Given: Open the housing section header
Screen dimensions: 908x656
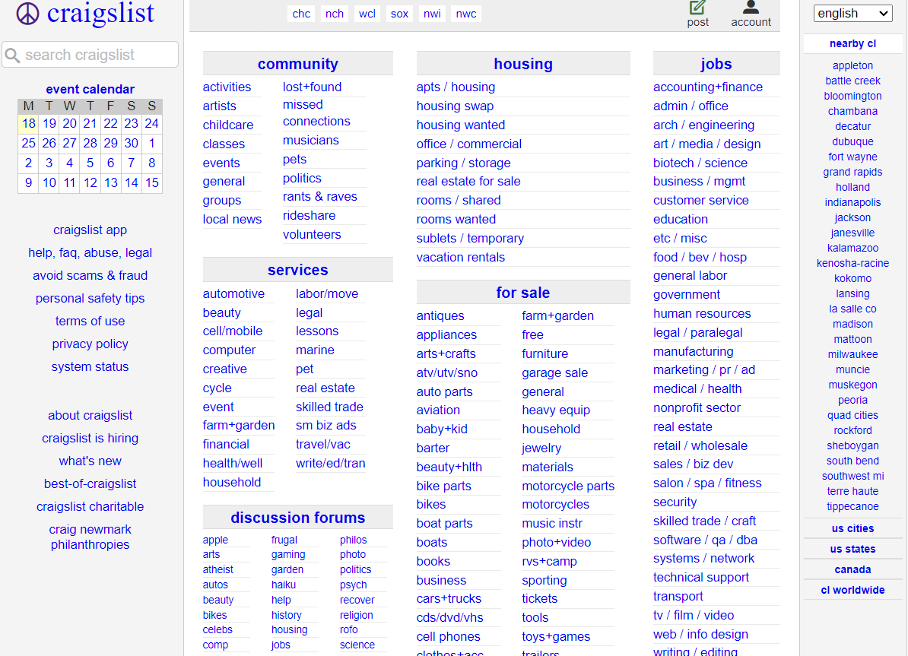Looking at the screenshot, I should tap(523, 64).
